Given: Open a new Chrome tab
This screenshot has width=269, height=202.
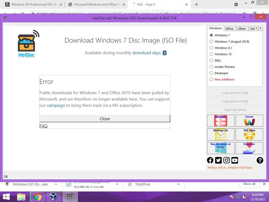Looking at the screenshot, I should [x=196, y=4].
